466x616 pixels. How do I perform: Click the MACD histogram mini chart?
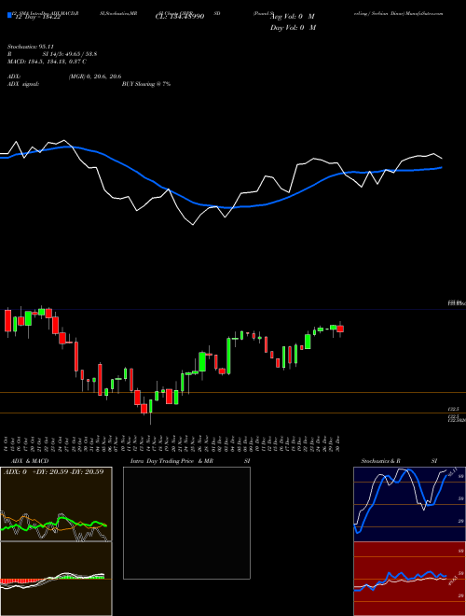[56, 579]
